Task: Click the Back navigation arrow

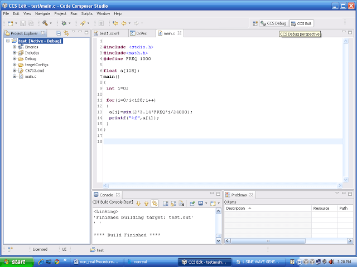Action: tap(124, 23)
